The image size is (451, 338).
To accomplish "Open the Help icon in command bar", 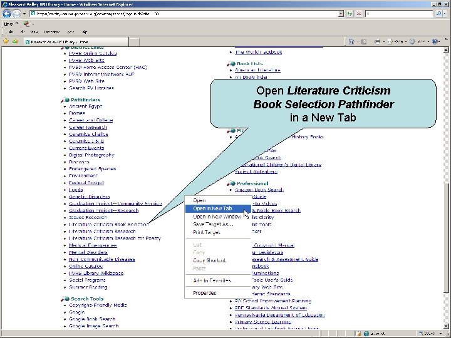I will click(435, 42).
